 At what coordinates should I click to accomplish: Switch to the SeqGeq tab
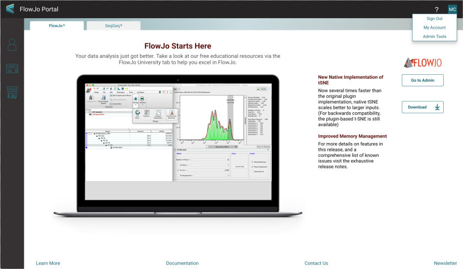[x=114, y=26]
